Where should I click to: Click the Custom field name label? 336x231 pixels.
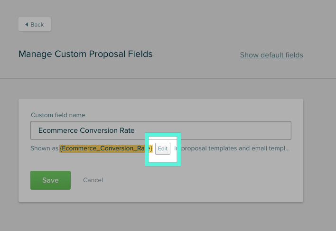(x=58, y=115)
